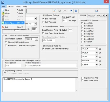
Task: Open the Tools menu
Action: [x=18, y=6]
